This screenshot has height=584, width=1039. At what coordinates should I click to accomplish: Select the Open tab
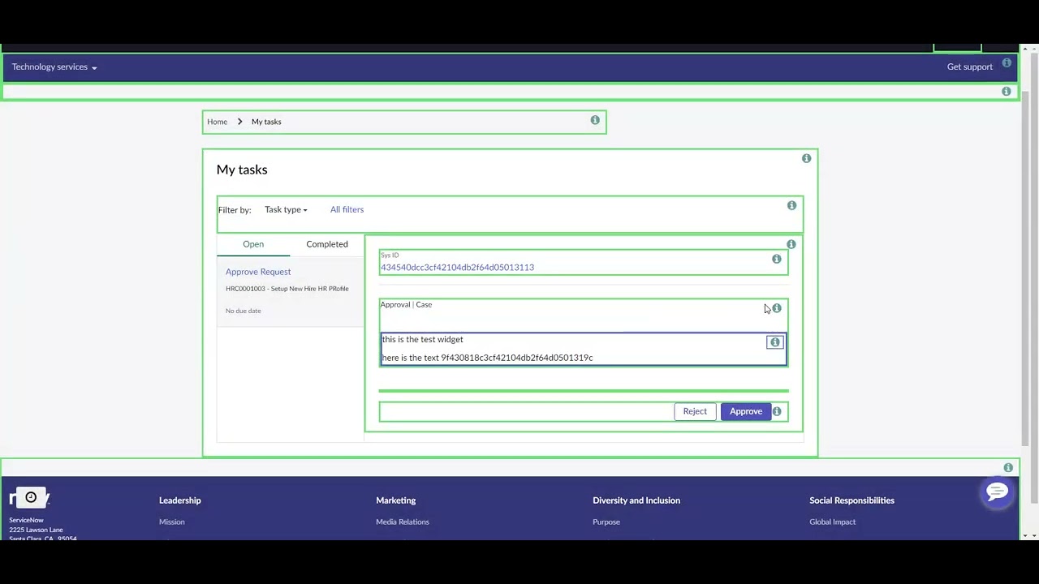click(x=253, y=244)
